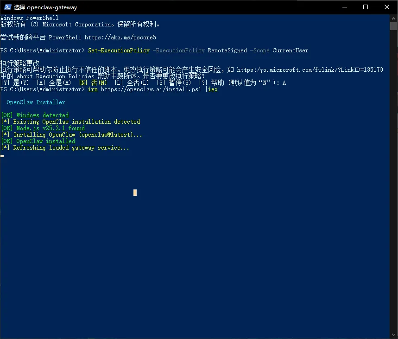
Task: Close the openclaw-gateway PowerShell window
Action: coord(386,7)
